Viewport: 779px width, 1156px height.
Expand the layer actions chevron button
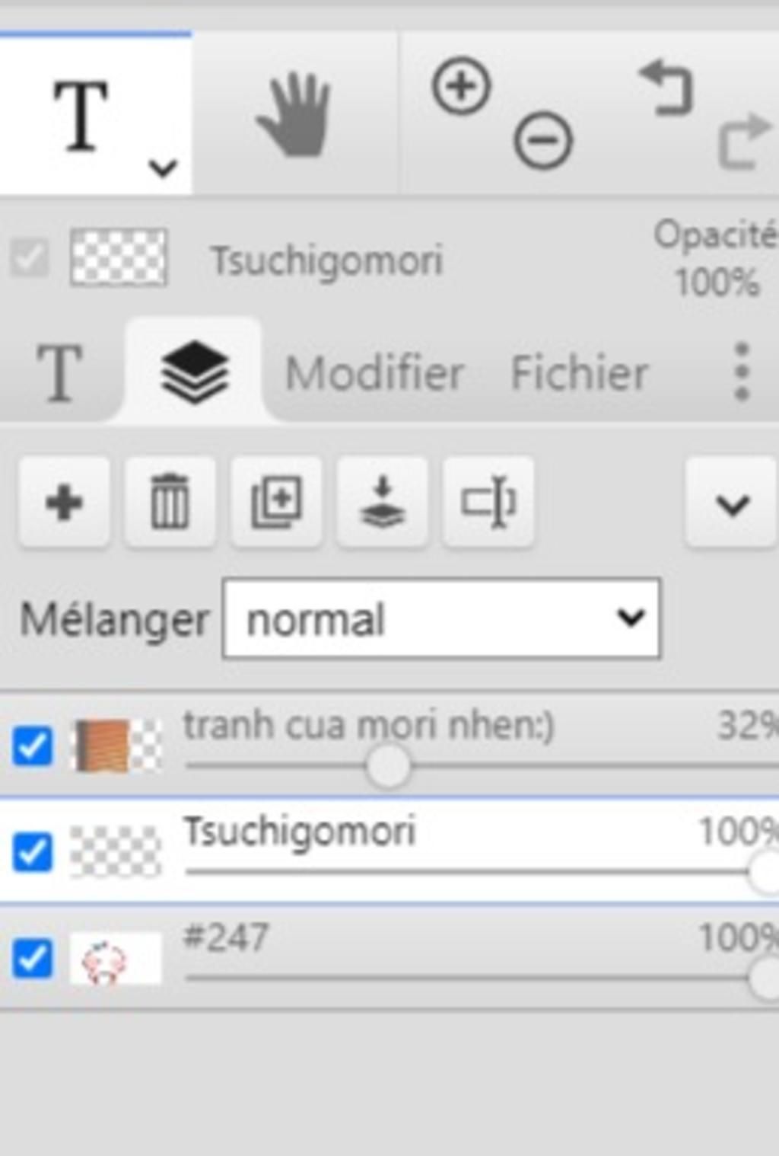click(x=732, y=503)
